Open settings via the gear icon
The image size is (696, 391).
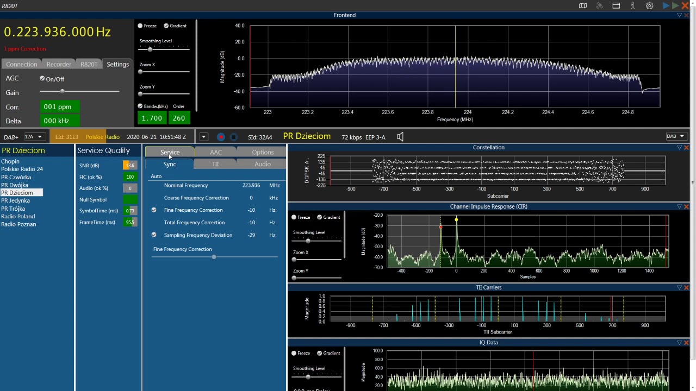coord(650,5)
